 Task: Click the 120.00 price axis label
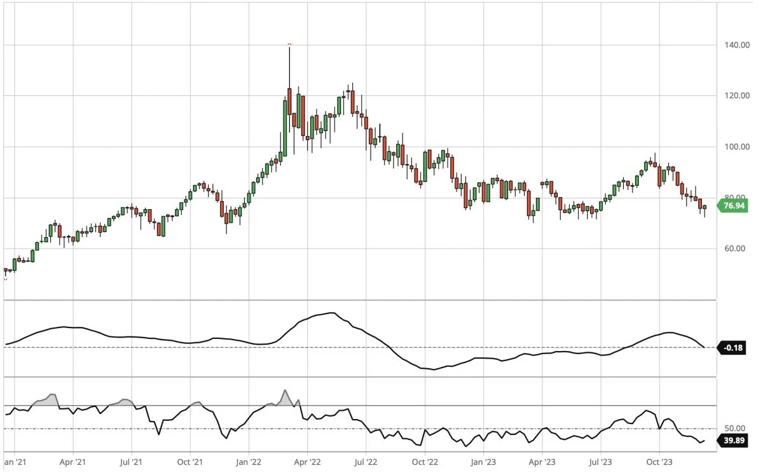[736, 96]
